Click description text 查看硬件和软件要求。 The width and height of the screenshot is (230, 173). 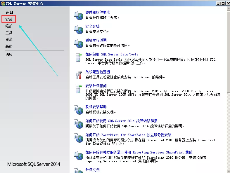coord(102,18)
